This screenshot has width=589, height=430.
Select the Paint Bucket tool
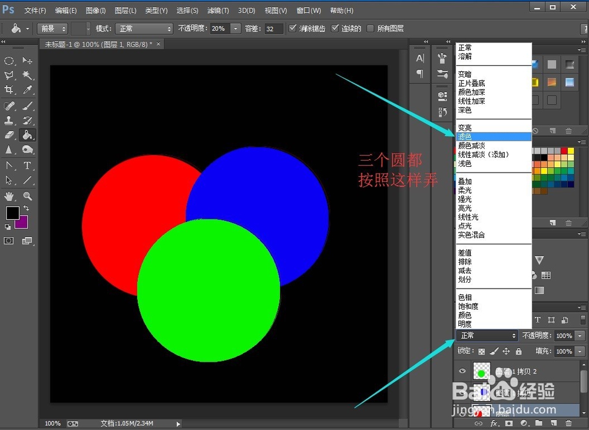click(27, 135)
